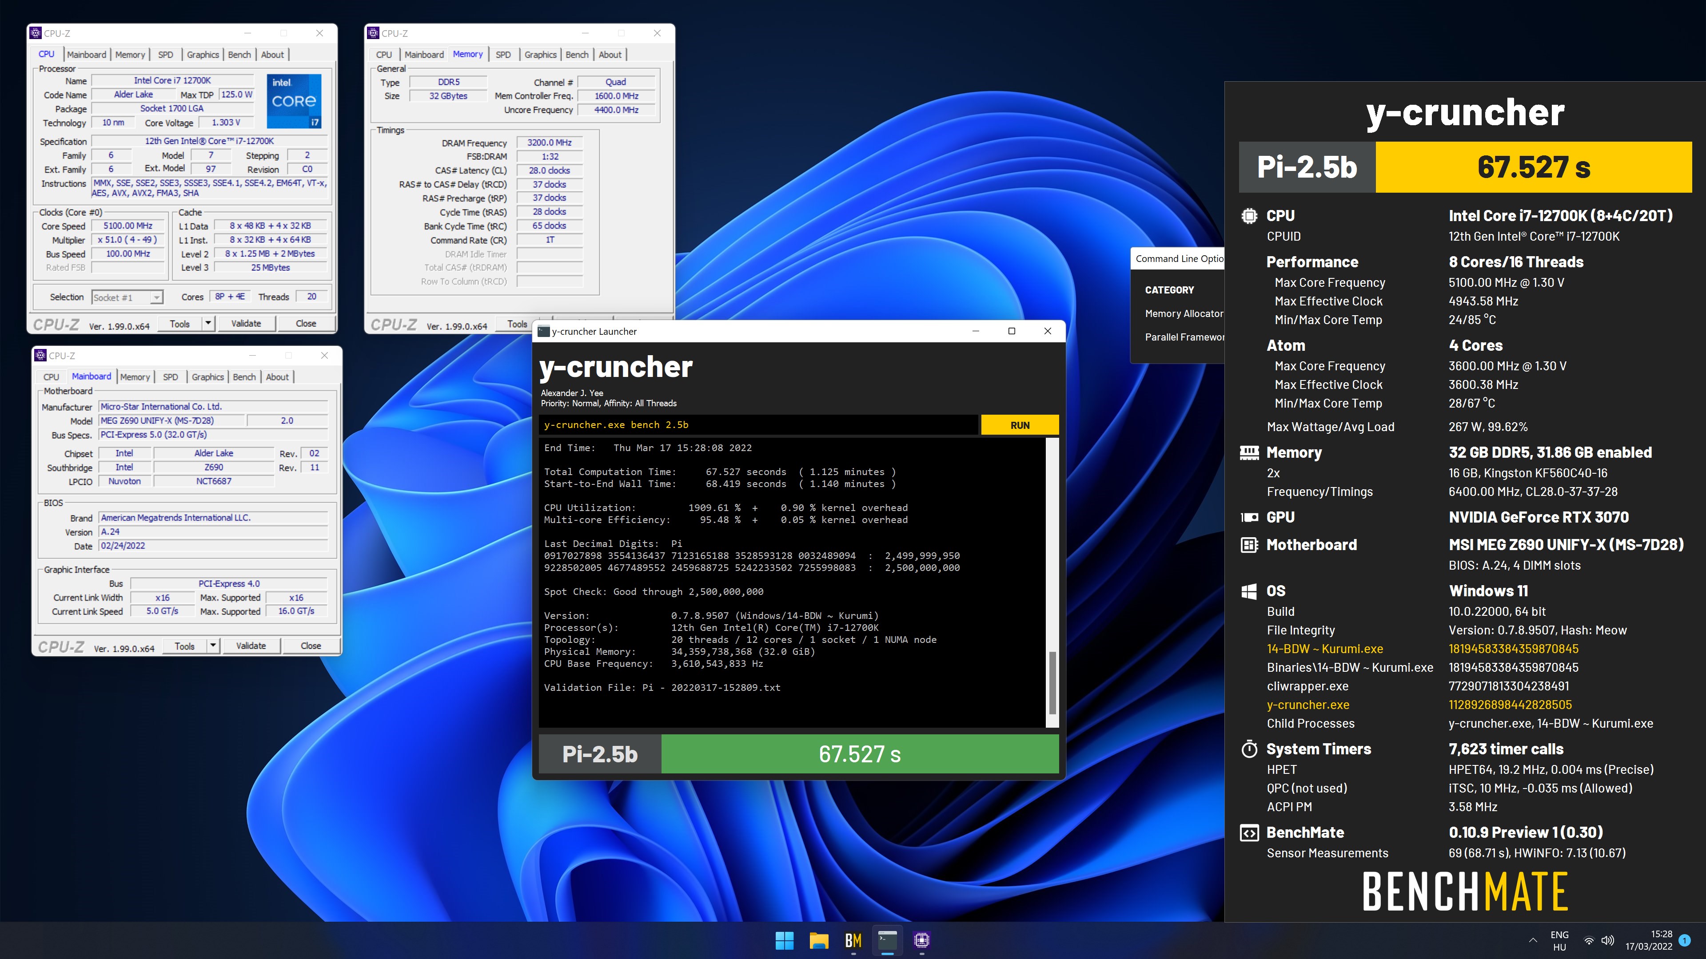Click BIOS Version A.24 field
Viewport: 1706px width, 959px height.
[x=213, y=531]
